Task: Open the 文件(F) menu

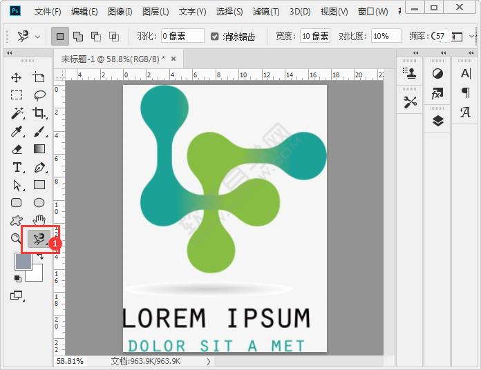Action: click(x=48, y=12)
